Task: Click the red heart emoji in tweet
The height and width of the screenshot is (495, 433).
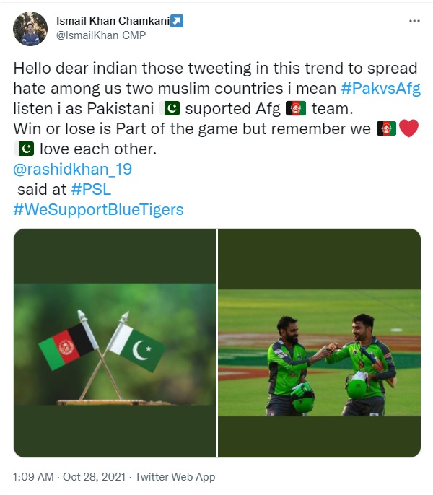Action: pyautogui.click(x=408, y=128)
